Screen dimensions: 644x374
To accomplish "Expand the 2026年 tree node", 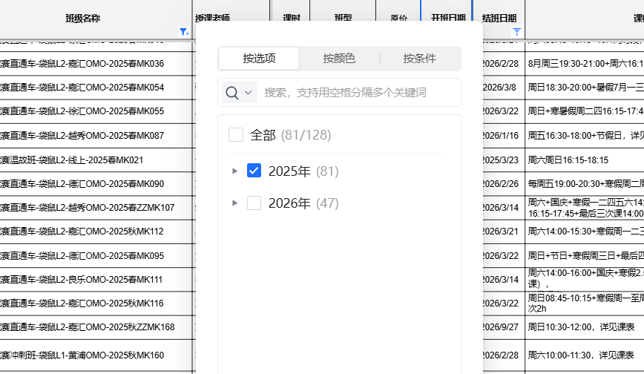I will (235, 203).
